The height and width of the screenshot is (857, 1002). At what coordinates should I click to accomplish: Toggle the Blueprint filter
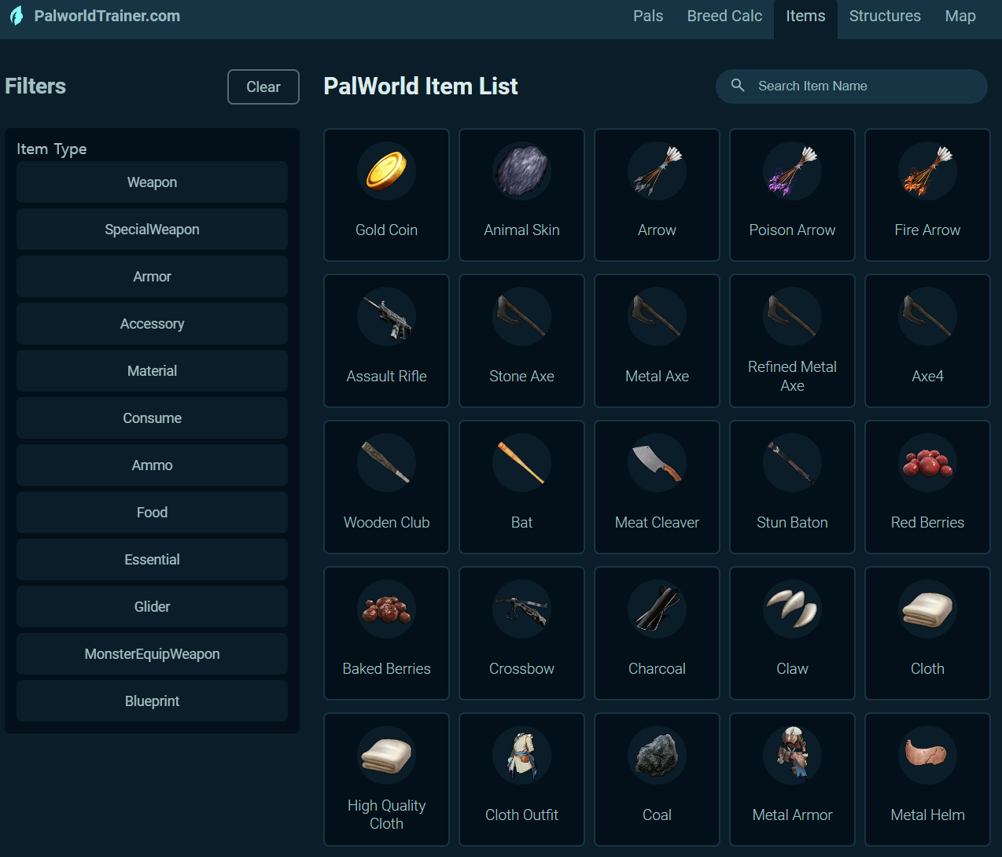point(152,701)
